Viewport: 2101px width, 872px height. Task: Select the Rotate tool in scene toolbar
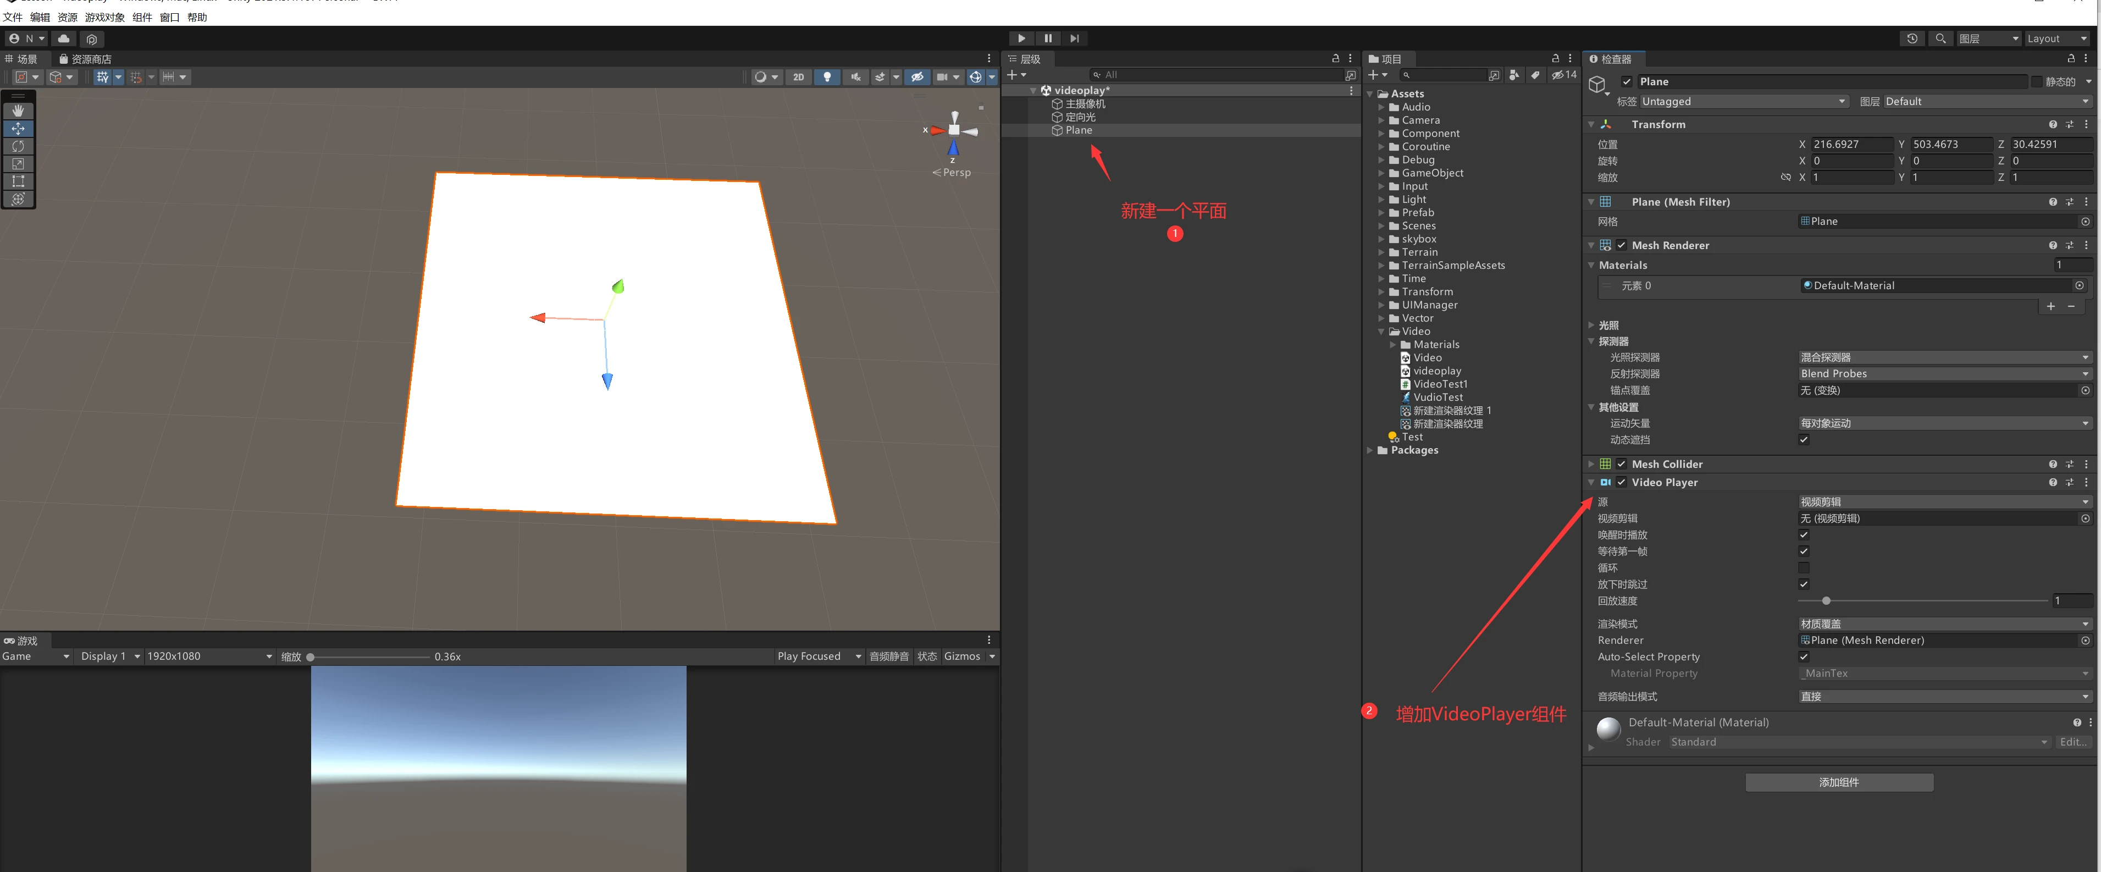click(18, 146)
